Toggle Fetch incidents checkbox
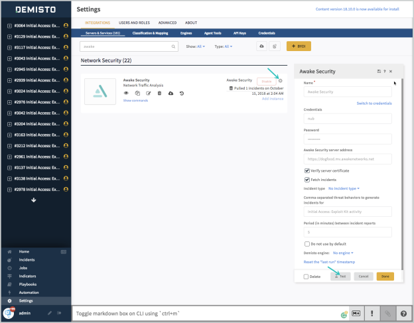Screen dimensions: 414x323 tap(307, 180)
